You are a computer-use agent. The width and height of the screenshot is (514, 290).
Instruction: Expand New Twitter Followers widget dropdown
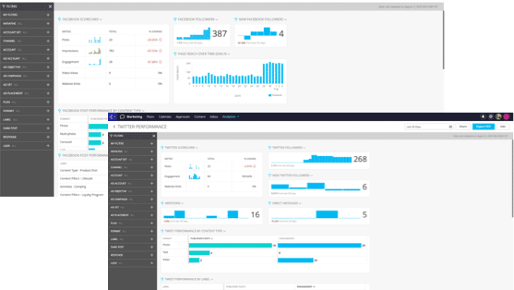(311, 176)
